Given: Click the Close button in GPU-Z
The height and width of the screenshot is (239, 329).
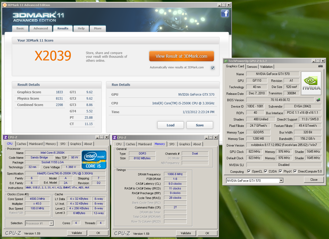Looking at the screenshot, I should coord(314,180).
